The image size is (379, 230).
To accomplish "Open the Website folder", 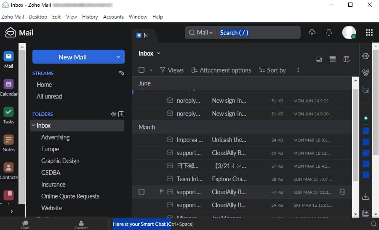I will [x=51, y=208].
